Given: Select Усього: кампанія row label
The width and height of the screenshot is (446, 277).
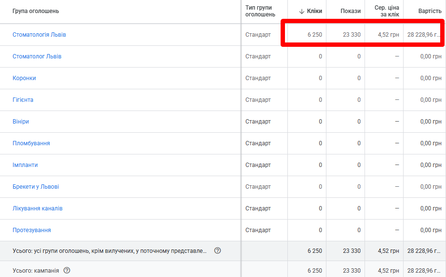Looking at the screenshot, I should pyautogui.click(x=36, y=270).
